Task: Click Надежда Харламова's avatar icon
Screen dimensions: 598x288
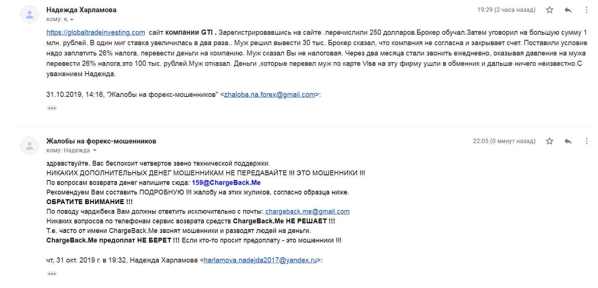Action: click(30, 15)
